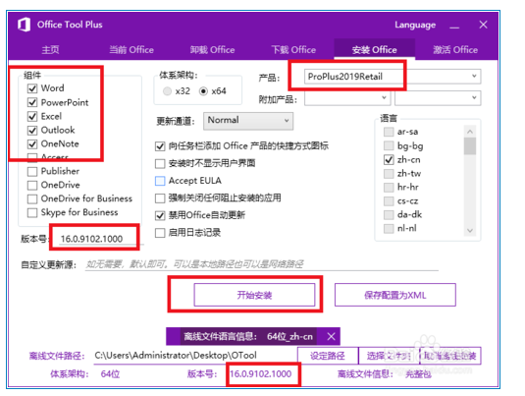This screenshot has height=396, width=525.
Task: Click the 64位 architecture value text
Action: coord(110,373)
